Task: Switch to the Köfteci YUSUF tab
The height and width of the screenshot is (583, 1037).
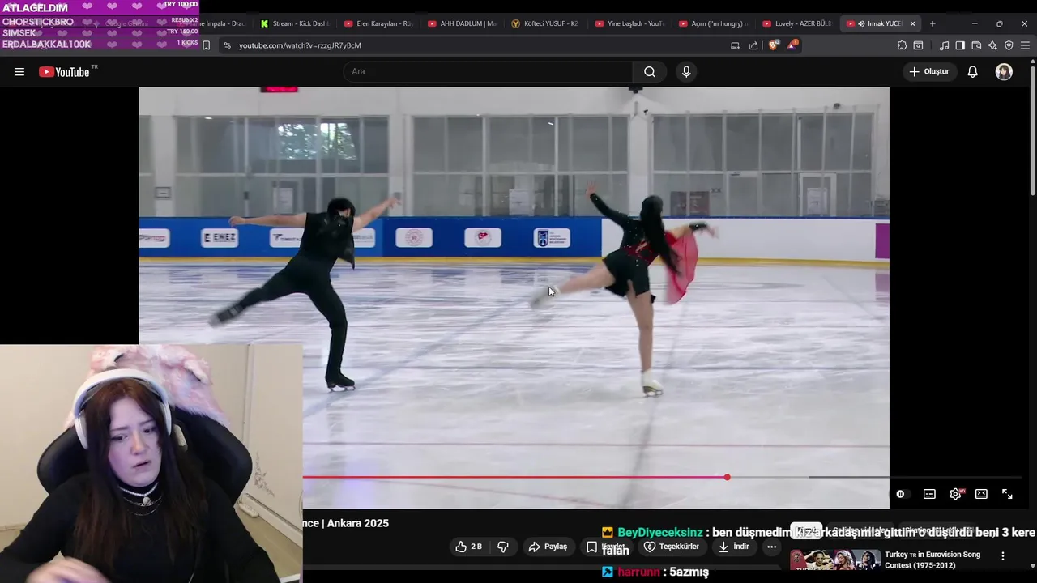Action: tap(545, 23)
